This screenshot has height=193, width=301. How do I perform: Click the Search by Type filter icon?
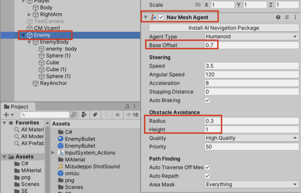click(x=84, y=115)
